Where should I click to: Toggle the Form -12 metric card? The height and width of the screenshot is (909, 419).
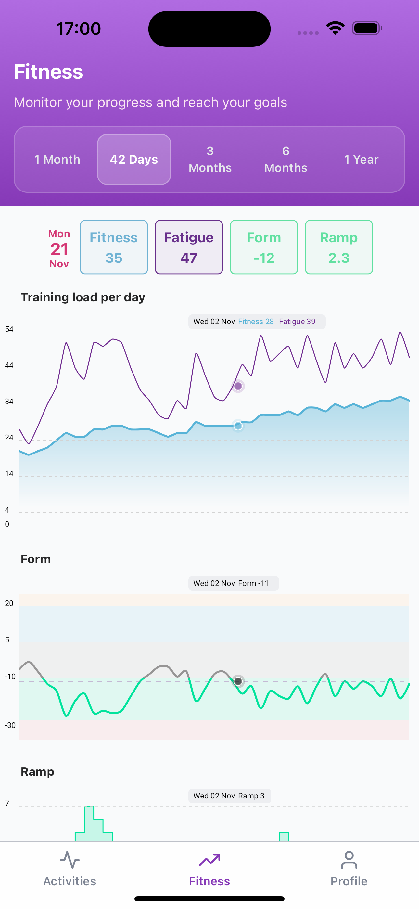click(264, 247)
